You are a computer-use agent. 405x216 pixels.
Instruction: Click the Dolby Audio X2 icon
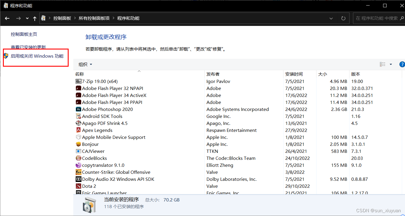78,179
